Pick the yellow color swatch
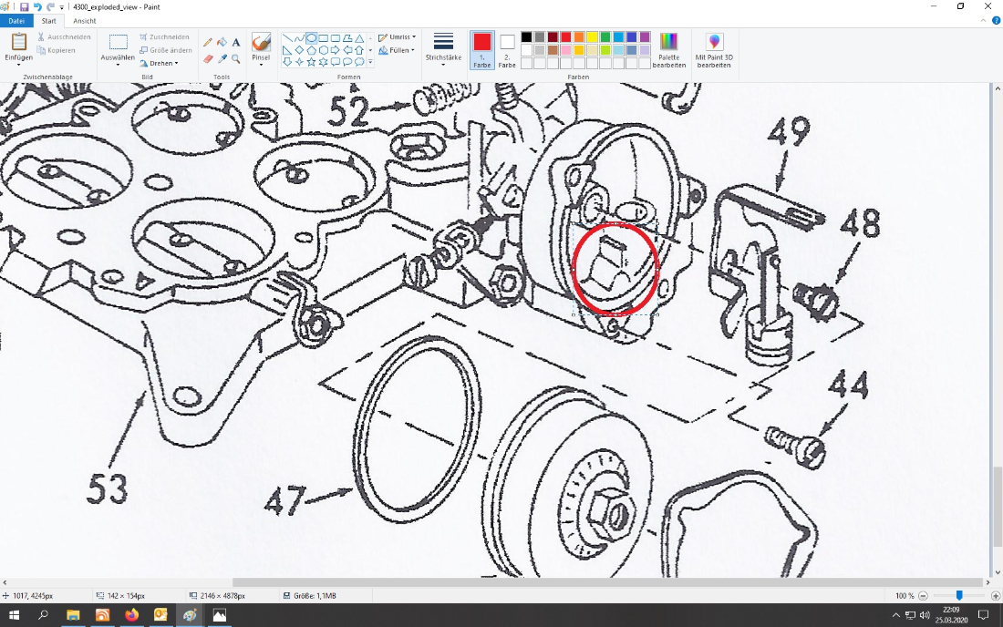 click(x=593, y=37)
